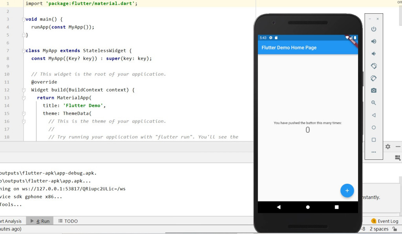402x234 pixels.
Task: Open emulator extended controls three-dots icon
Action: pyautogui.click(x=374, y=152)
